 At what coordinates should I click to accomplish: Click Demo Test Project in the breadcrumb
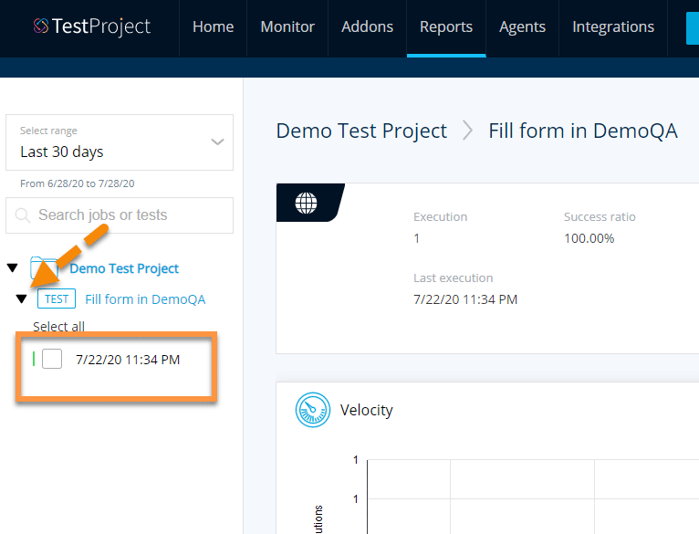(361, 131)
